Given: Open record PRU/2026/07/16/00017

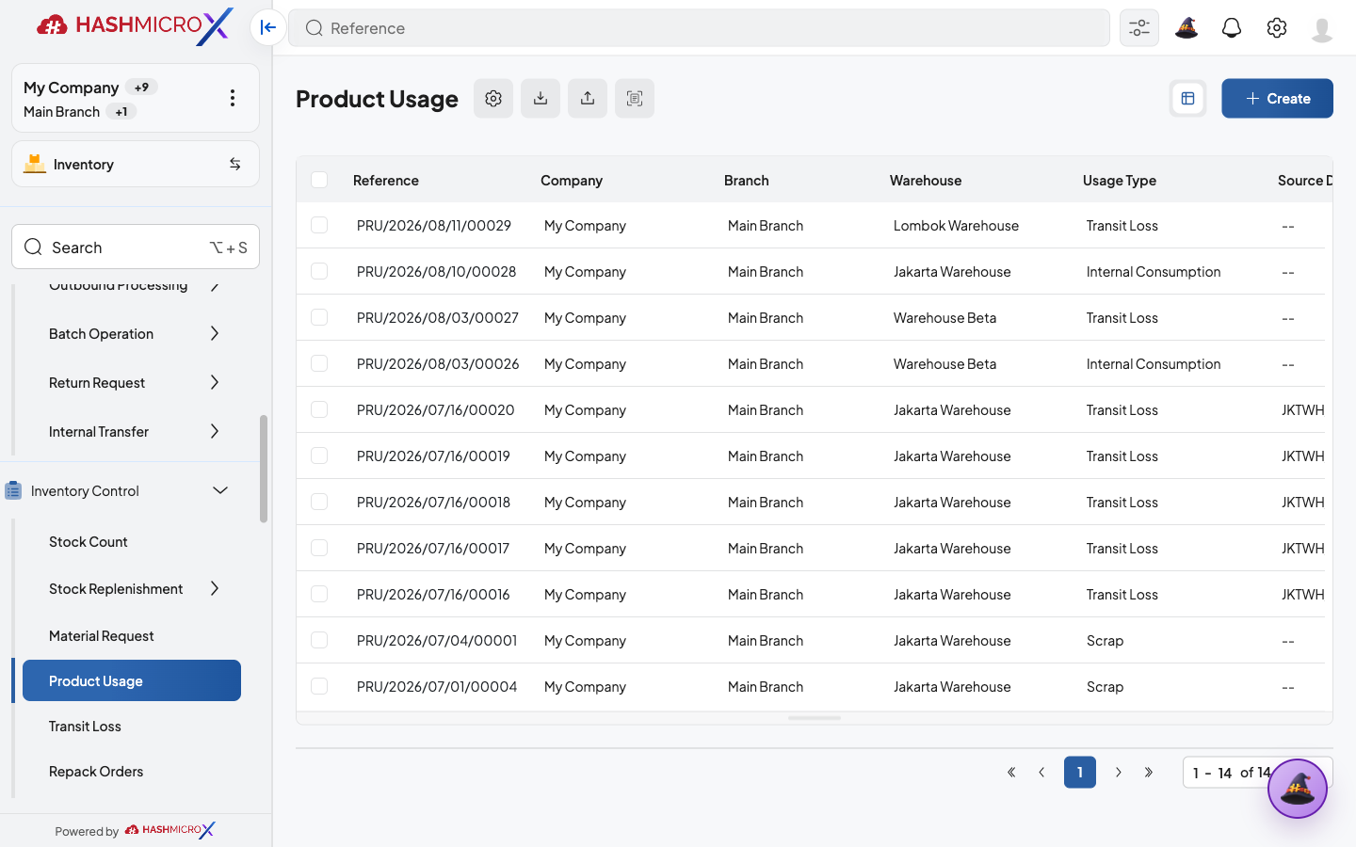Looking at the screenshot, I should pos(433,549).
